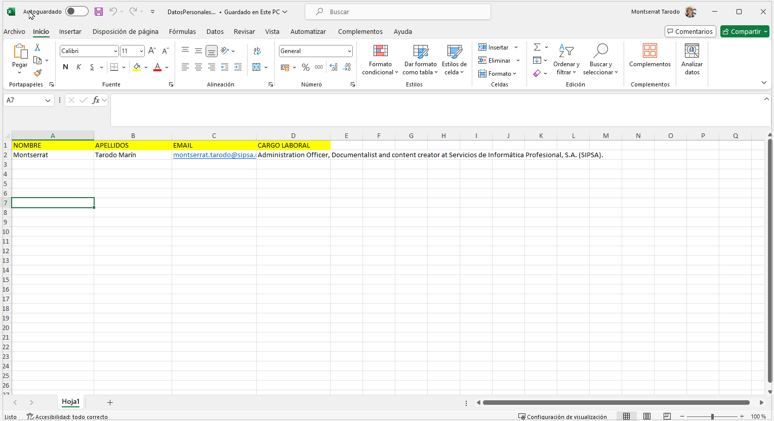Switch to the Fórmulas ribbon tab
Screen dimensions: 774x421
[182, 31]
